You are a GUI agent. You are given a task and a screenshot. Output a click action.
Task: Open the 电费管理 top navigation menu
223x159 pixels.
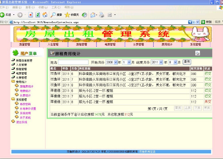110,44
